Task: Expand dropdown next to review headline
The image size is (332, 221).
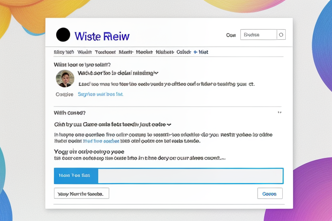Action: [156, 73]
